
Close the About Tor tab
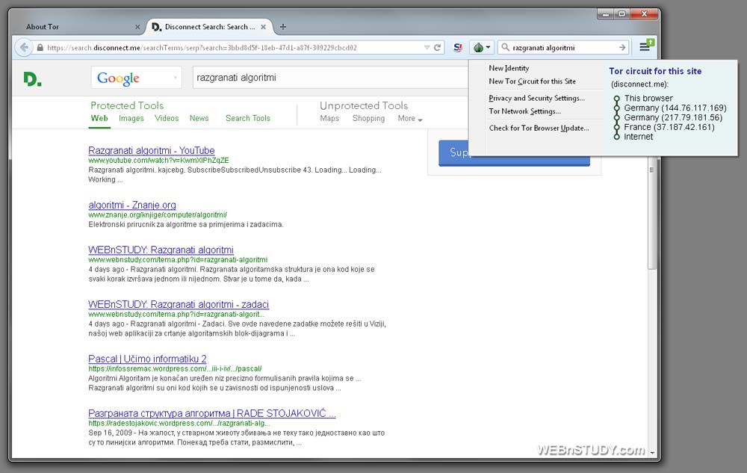point(137,27)
